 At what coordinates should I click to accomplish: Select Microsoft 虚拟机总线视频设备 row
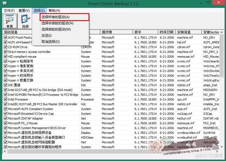coord(111,132)
